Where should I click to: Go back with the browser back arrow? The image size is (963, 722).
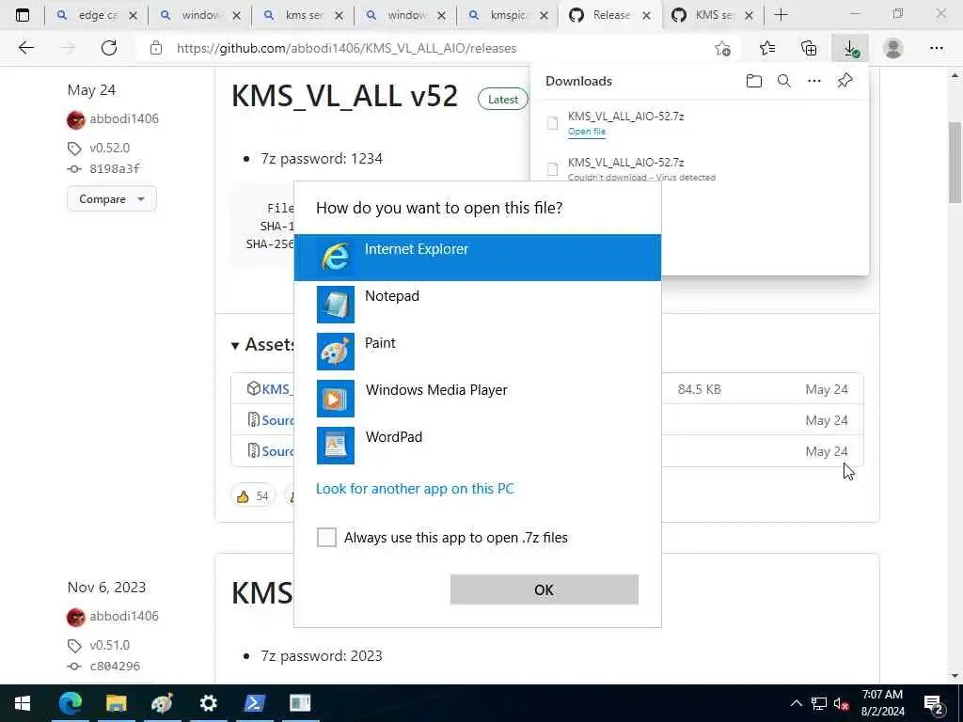pyautogui.click(x=25, y=48)
